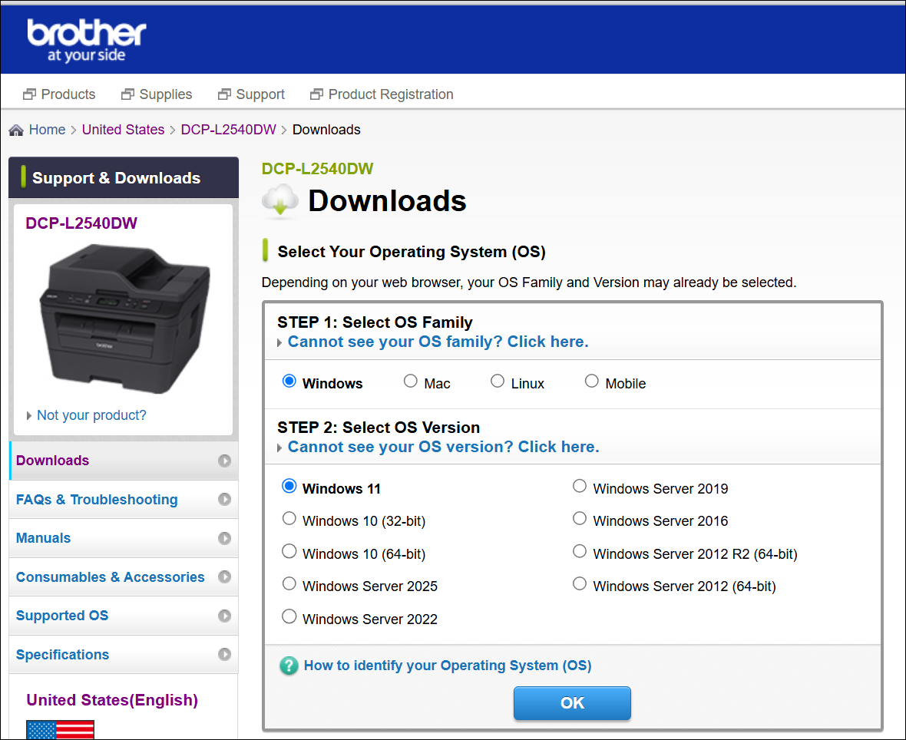Select the Windows 11 radio button

(289, 486)
